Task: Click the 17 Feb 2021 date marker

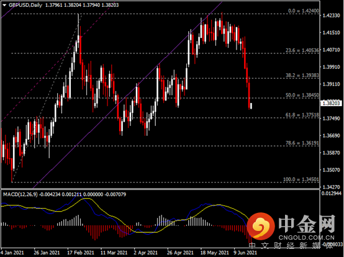Action: coord(81,253)
